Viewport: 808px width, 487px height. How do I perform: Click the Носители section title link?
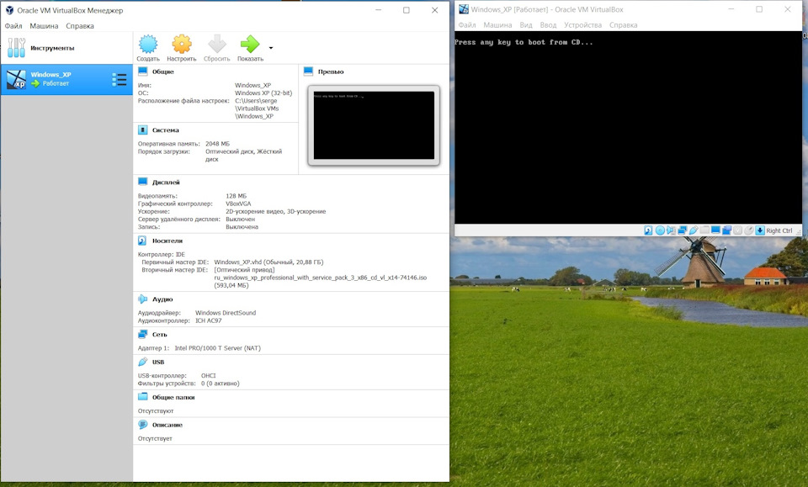[167, 241]
